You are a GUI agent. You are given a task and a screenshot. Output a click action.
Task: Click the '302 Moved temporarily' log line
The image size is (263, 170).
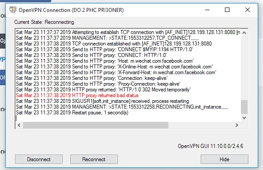click(x=103, y=90)
